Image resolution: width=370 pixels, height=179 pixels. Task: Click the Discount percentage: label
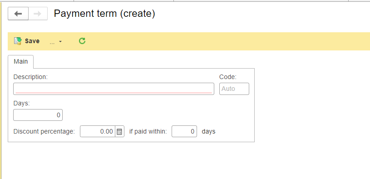pos(44,131)
